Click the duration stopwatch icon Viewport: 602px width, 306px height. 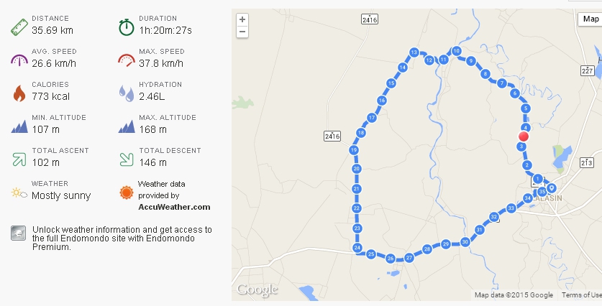tap(126, 27)
